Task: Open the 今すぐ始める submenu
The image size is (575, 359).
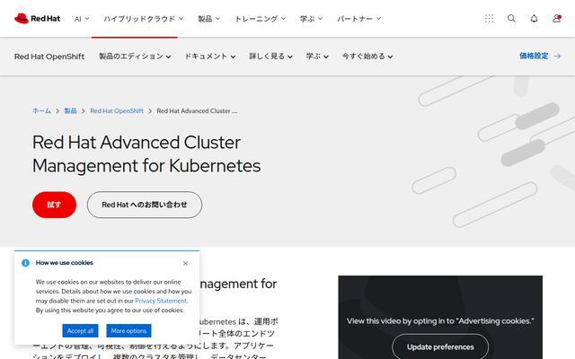Action: click(x=367, y=57)
